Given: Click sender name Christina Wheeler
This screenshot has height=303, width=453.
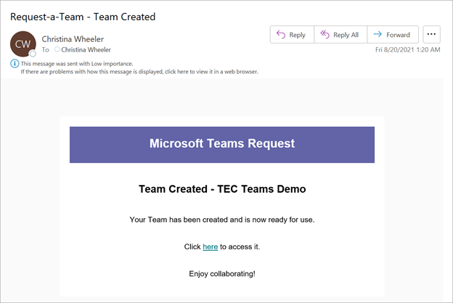Looking at the screenshot, I should (x=73, y=39).
